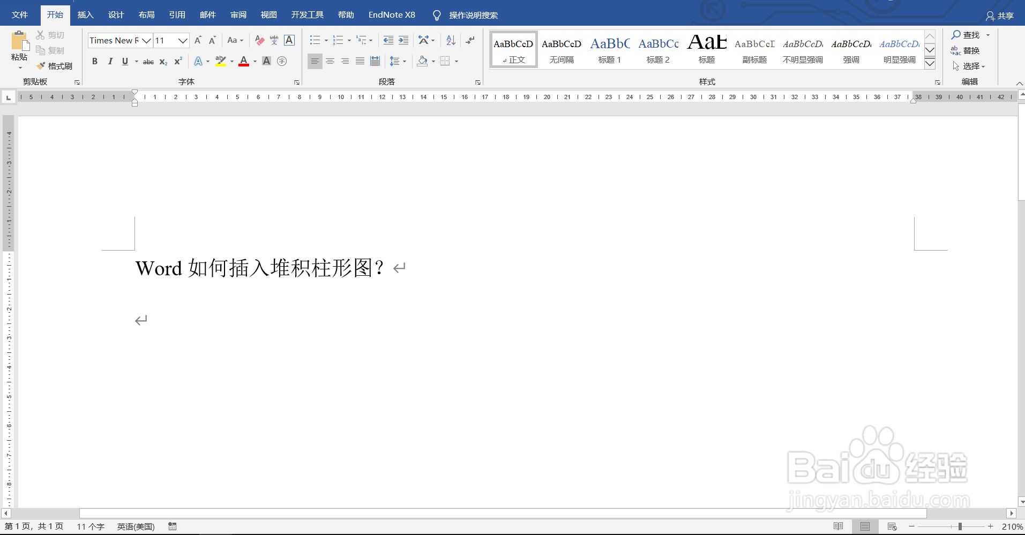
Task: Click the zoom slider handle
Action: [x=960, y=526]
